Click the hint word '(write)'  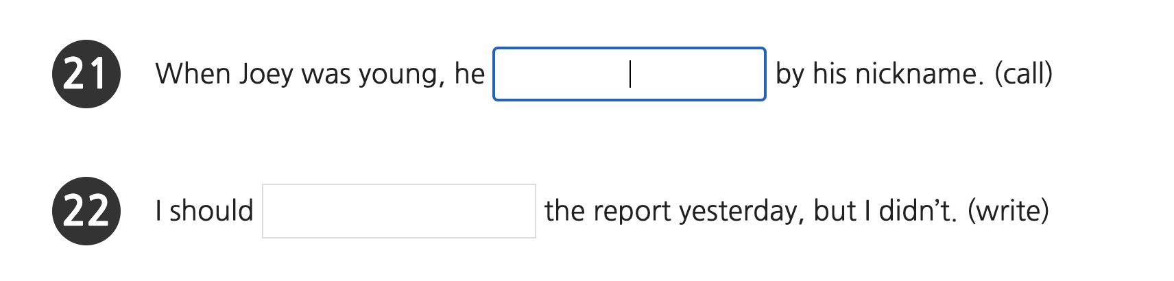click(1008, 211)
